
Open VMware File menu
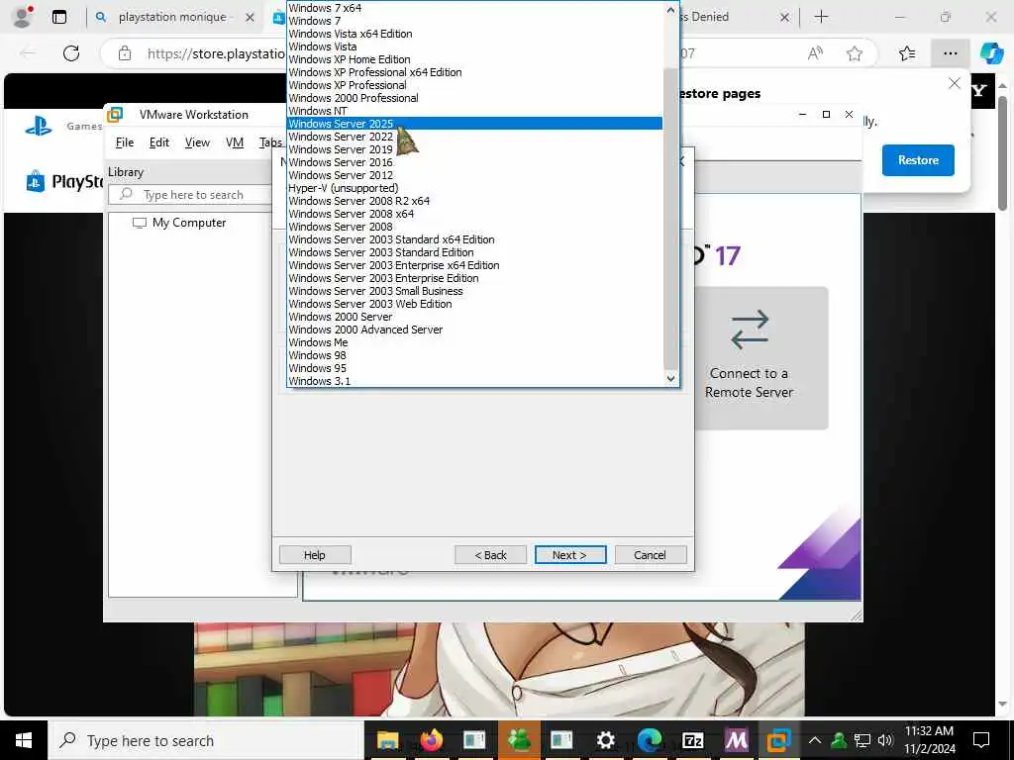(124, 142)
